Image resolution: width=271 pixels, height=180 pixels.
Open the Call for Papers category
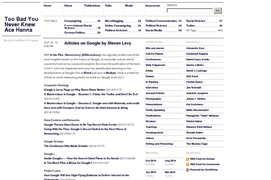pos(154,54)
